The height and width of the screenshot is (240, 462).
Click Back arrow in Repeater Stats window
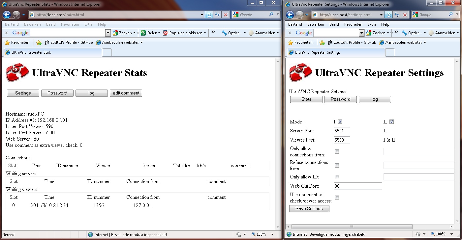tap(7, 15)
